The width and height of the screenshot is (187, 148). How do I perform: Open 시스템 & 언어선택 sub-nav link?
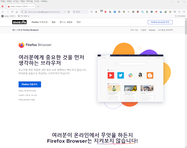[x=165, y=30]
